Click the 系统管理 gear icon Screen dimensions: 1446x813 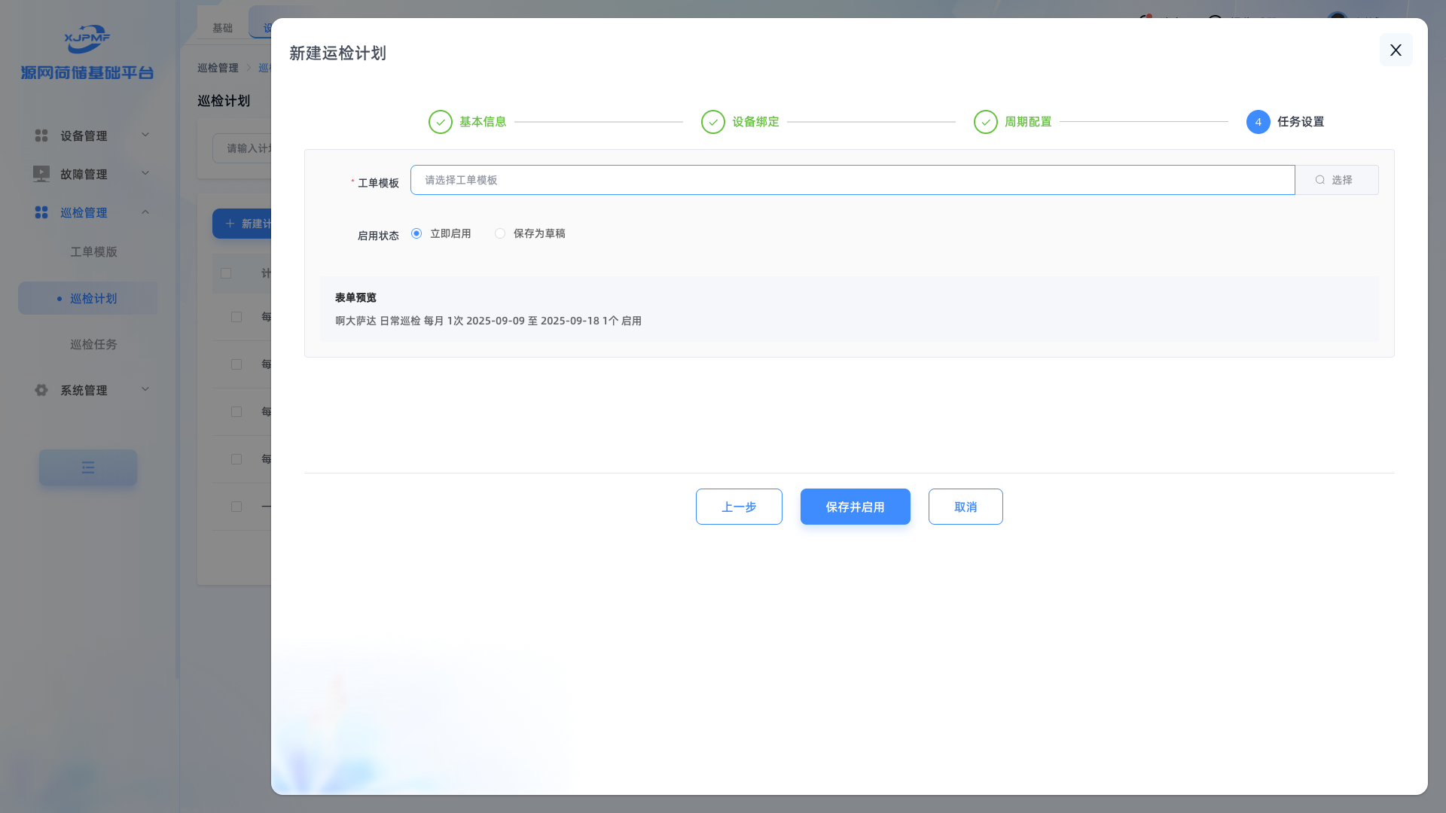(41, 390)
